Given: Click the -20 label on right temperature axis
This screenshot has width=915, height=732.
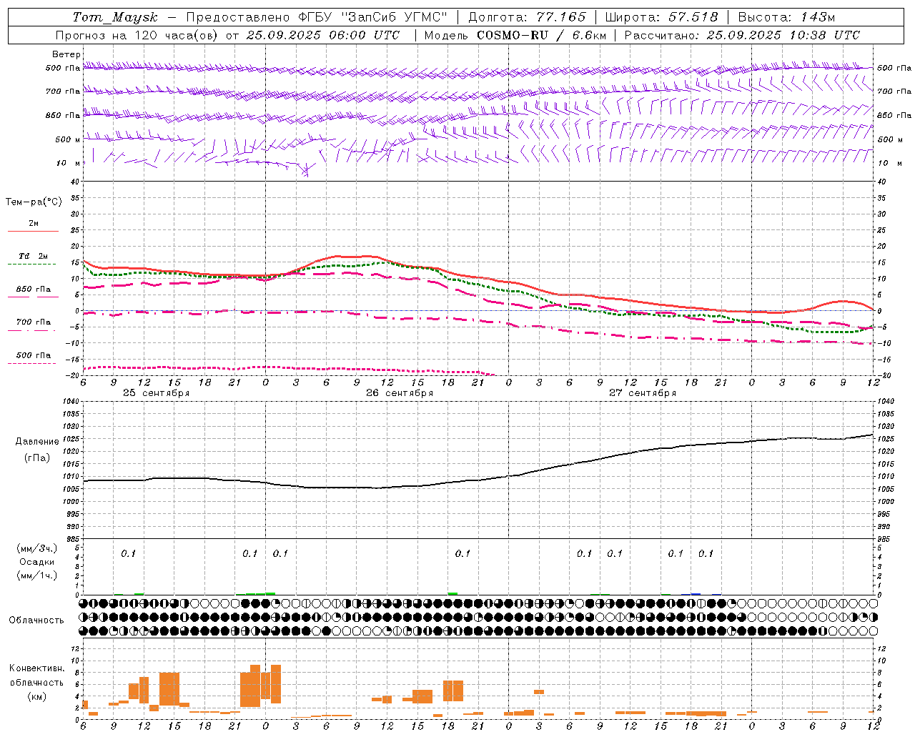Looking at the screenshot, I should coord(884,375).
